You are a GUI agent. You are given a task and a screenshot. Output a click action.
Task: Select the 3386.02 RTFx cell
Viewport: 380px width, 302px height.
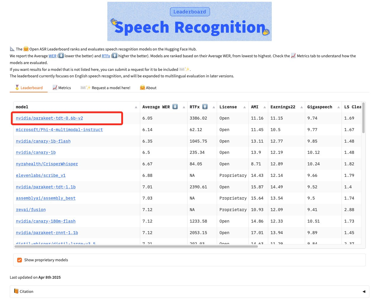coord(202,118)
